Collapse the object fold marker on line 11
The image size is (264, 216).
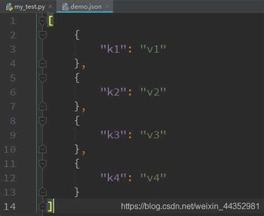tap(42, 164)
